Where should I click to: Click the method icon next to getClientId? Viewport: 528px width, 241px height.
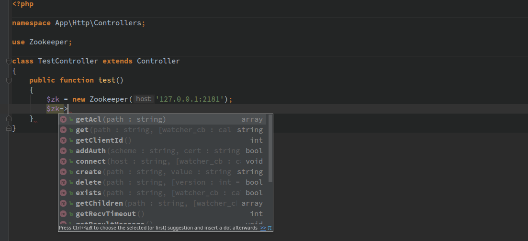pyautogui.click(x=63, y=140)
